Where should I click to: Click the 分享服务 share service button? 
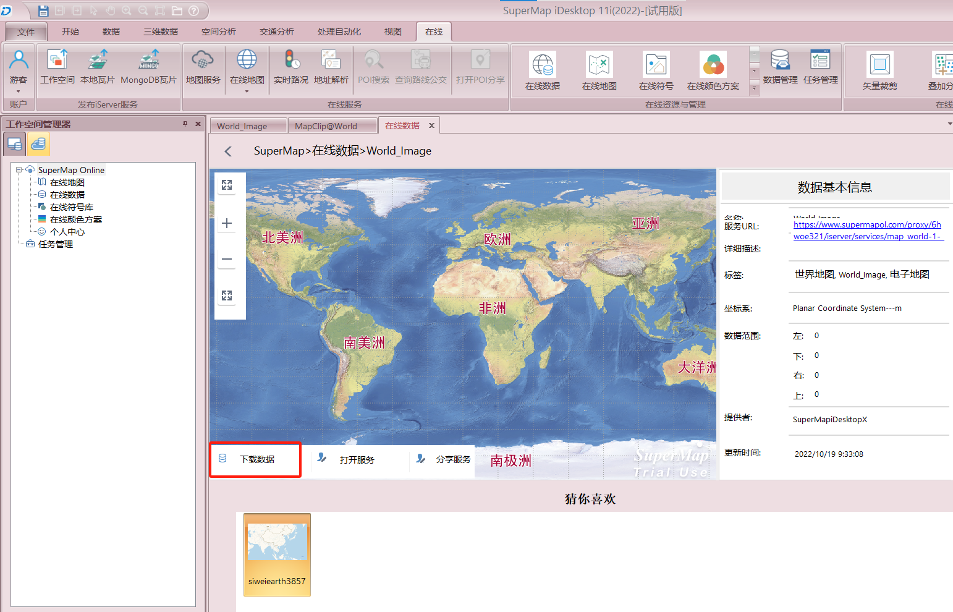tap(444, 460)
